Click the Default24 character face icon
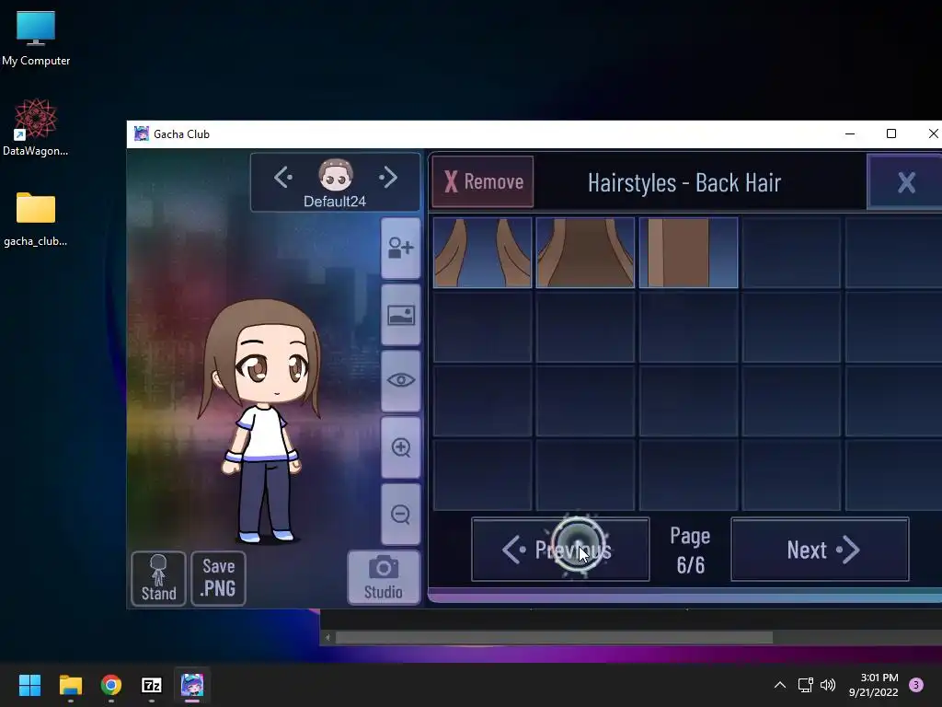Image resolution: width=942 pixels, height=707 pixels. click(335, 176)
